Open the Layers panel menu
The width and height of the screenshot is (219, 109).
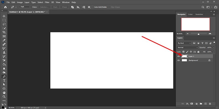pos(214,38)
